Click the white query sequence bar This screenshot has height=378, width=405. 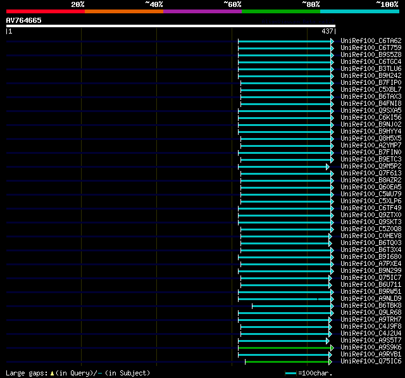tap(171, 26)
